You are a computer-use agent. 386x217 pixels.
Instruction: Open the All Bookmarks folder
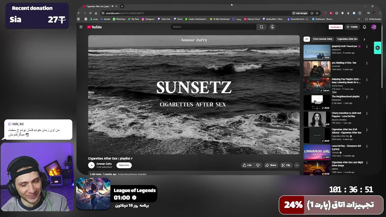[x=373, y=19]
